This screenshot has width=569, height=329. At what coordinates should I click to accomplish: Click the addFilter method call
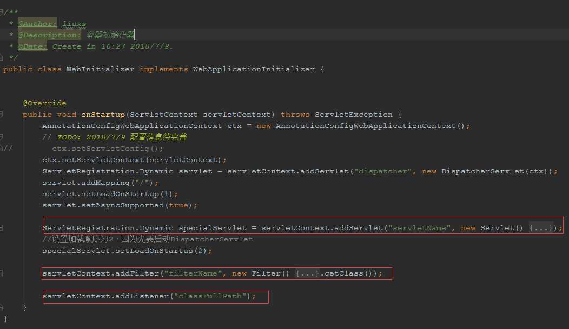click(x=137, y=273)
